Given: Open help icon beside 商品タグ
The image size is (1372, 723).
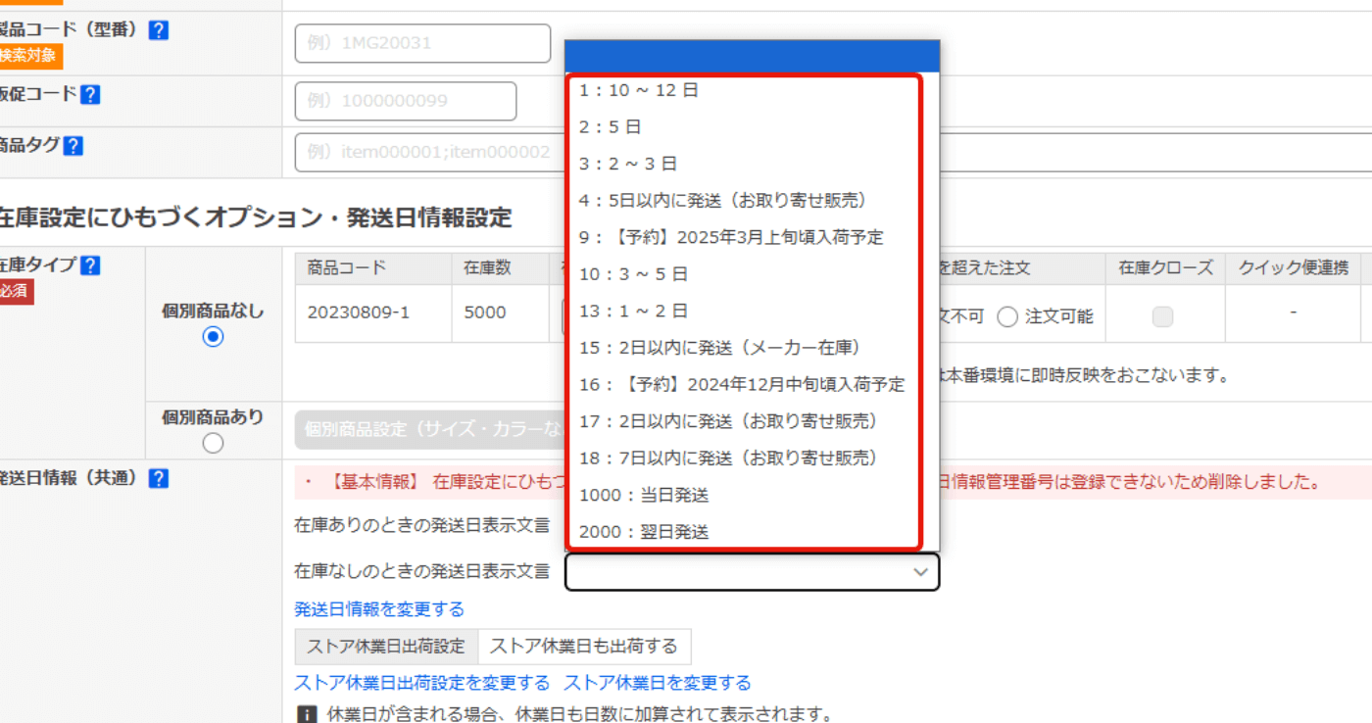Looking at the screenshot, I should tap(73, 146).
